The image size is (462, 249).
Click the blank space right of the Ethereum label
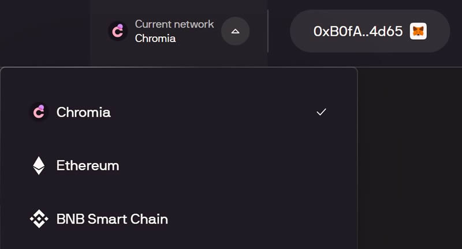click(231, 165)
